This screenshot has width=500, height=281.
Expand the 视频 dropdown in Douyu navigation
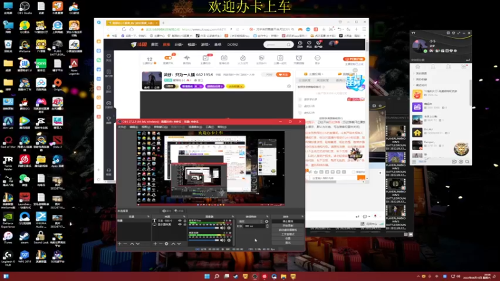[x=192, y=44]
